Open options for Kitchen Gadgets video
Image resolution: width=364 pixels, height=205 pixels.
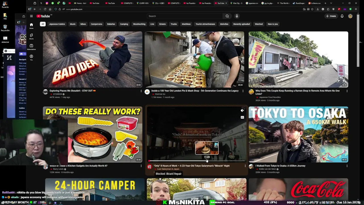pos(141,166)
